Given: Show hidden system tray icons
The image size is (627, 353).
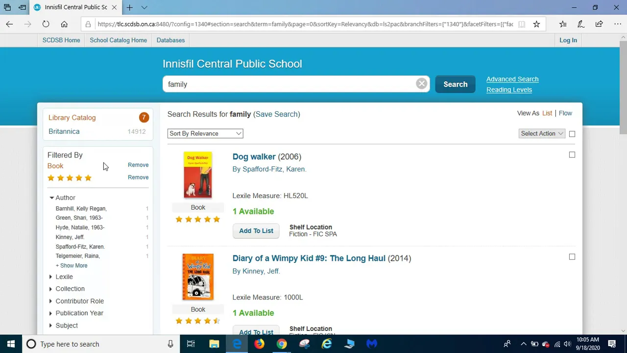Looking at the screenshot, I should [x=523, y=344].
